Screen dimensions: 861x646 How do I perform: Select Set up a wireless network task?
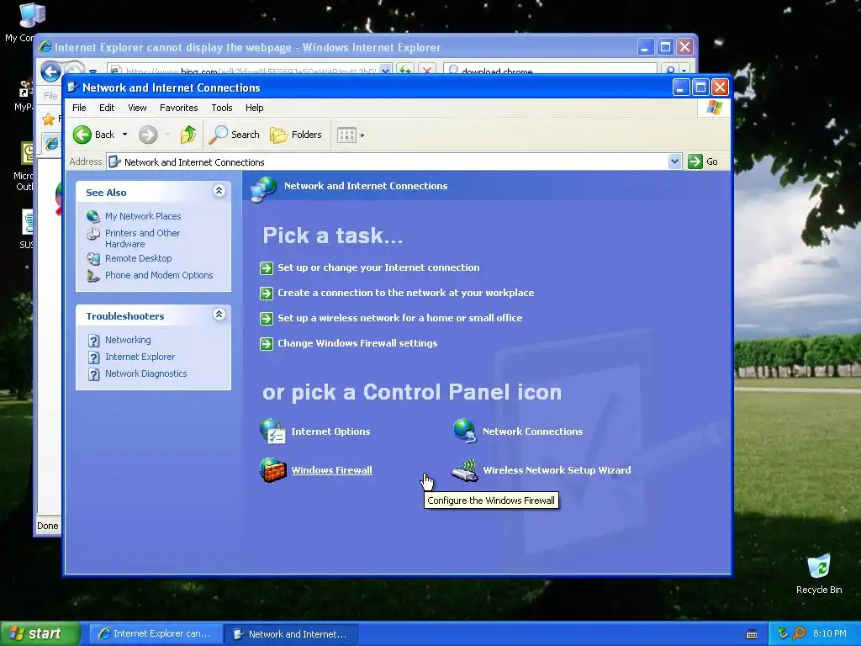coord(399,318)
